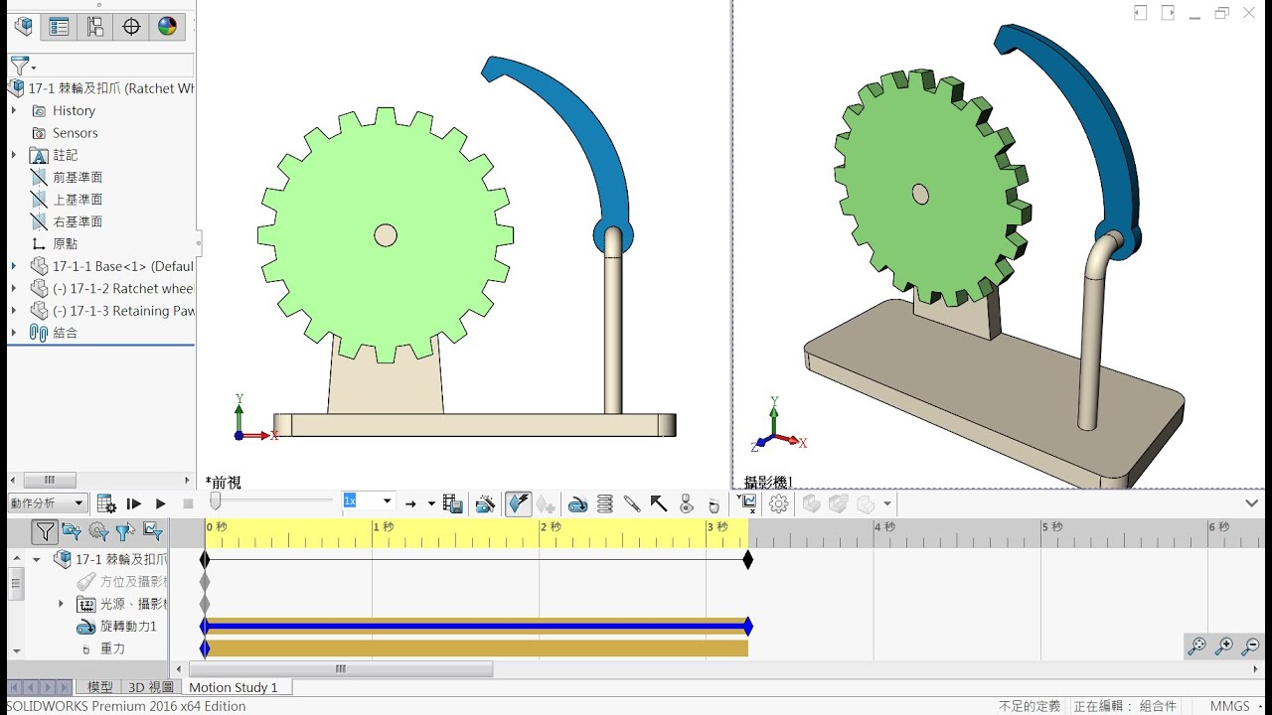The image size is (1272, 715).
Task: Switch to the 模型 tab
Action: 100,687
